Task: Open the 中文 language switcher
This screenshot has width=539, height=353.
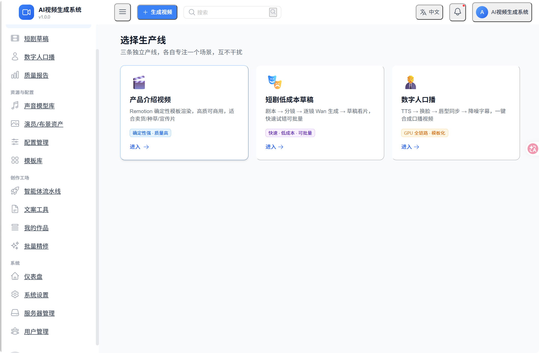Action: pyautogui.click(x=429, y=12)
